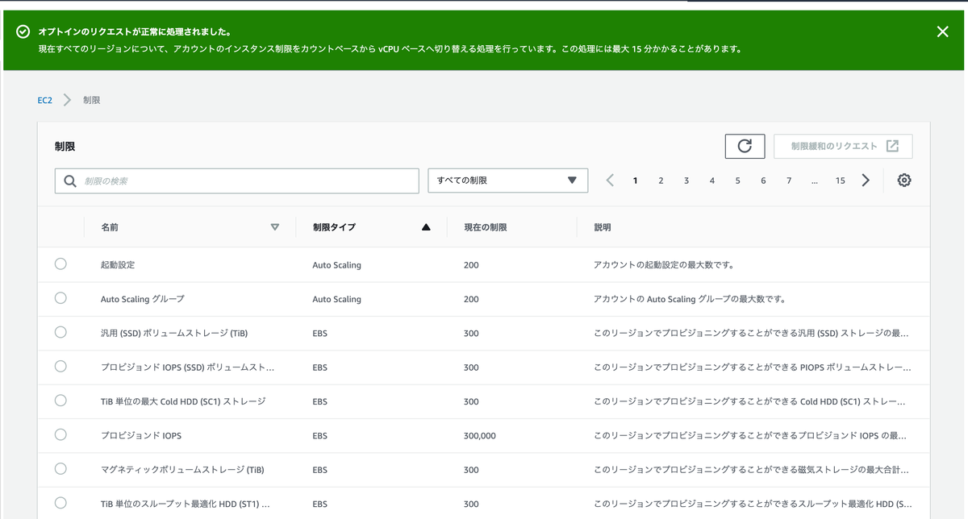This screenshot has height=519, width=968.
Task: Select Cold HDD (SC1) ストレージ radio button
Action: point(60,401)
